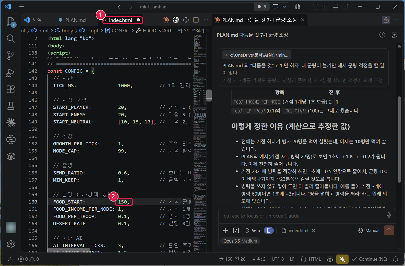Toggle the primary side bar layout button

click(315, 7)
